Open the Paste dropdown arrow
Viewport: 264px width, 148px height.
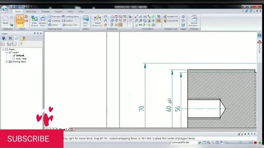(5, 25)
